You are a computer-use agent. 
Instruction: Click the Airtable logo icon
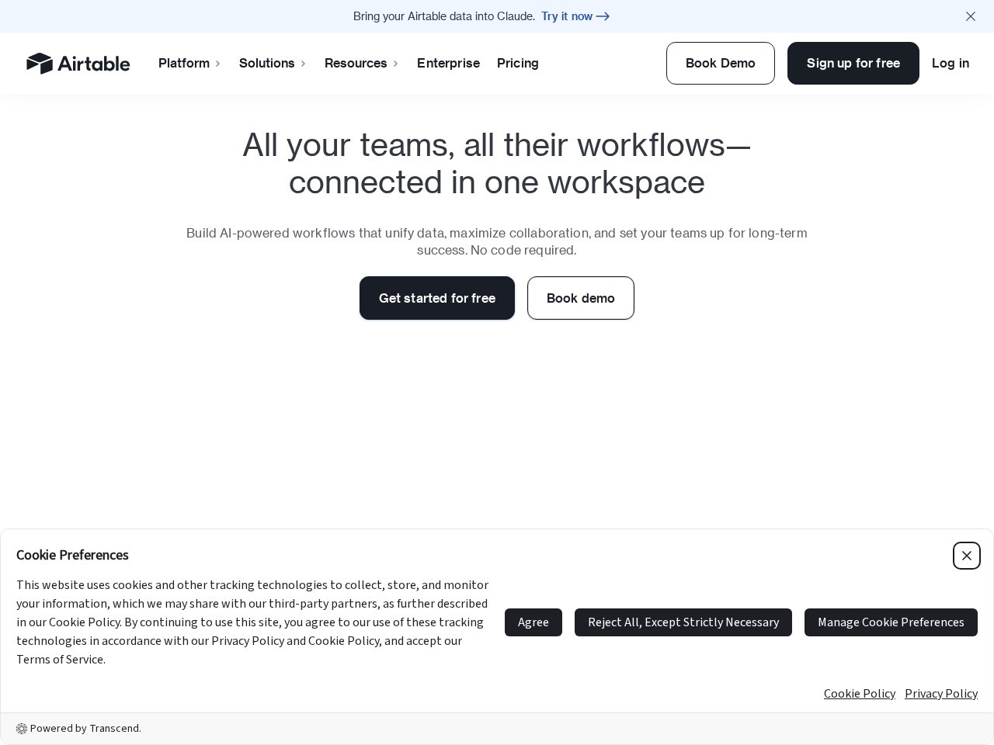[40, 64]
